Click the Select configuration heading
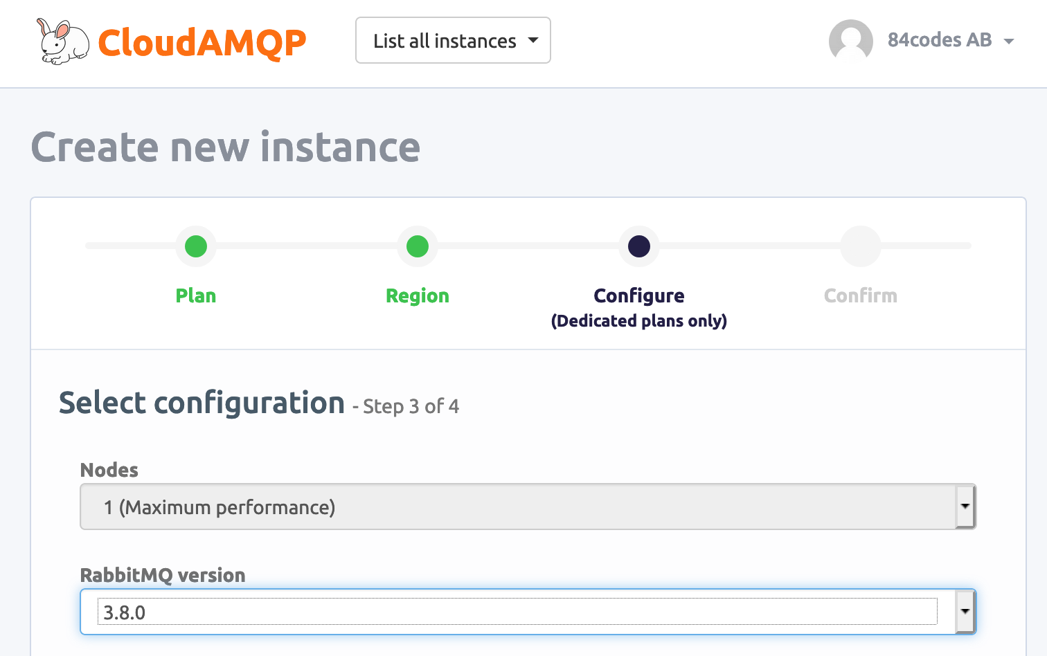 tap(202, 403)
